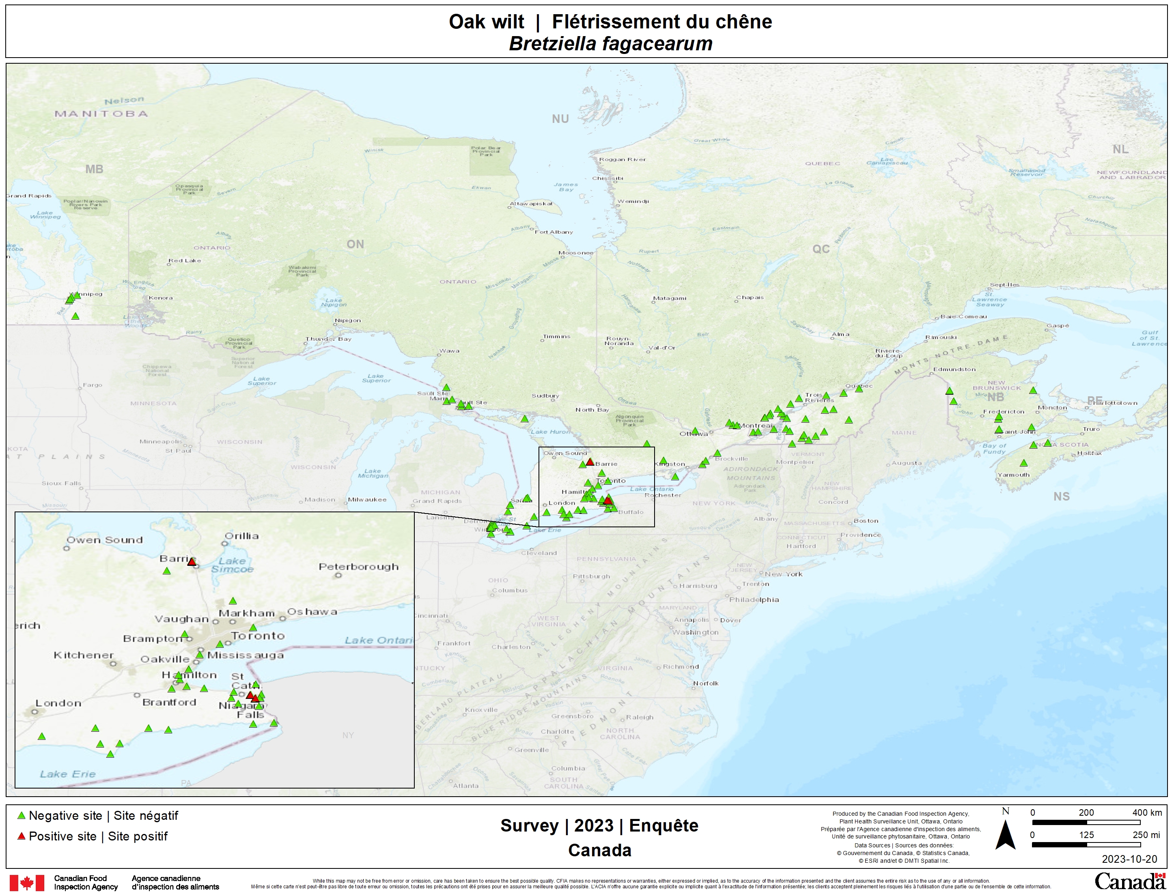The height and width of the screenshot is (894, 1174).
Task: Click the Positive site | Site positif legend label
Action: pyautogui.click(x=98, y=836)
